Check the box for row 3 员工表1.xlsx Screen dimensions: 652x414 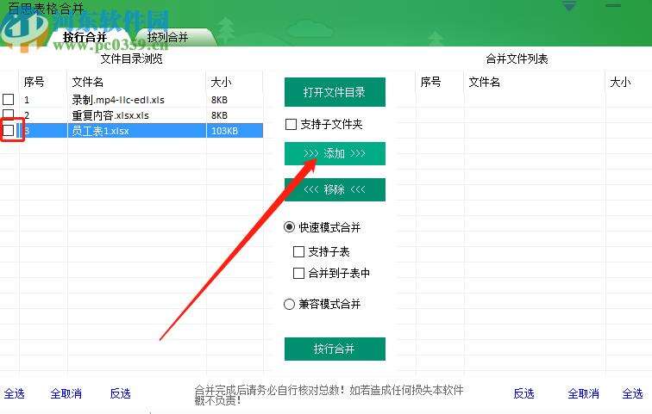pyautogui.click(x=9, y=131)
